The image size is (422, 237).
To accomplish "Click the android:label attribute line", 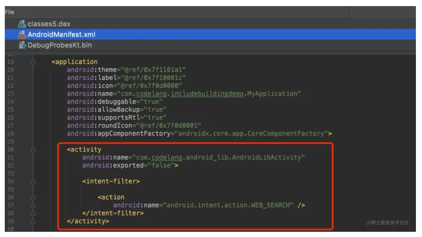I will click(x=126, y=78).
